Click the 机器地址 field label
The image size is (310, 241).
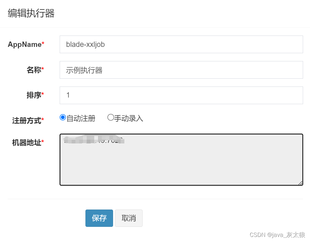(x=26, y=143)
